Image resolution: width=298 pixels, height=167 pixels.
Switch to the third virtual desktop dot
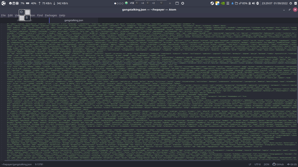tap(120, 3)
